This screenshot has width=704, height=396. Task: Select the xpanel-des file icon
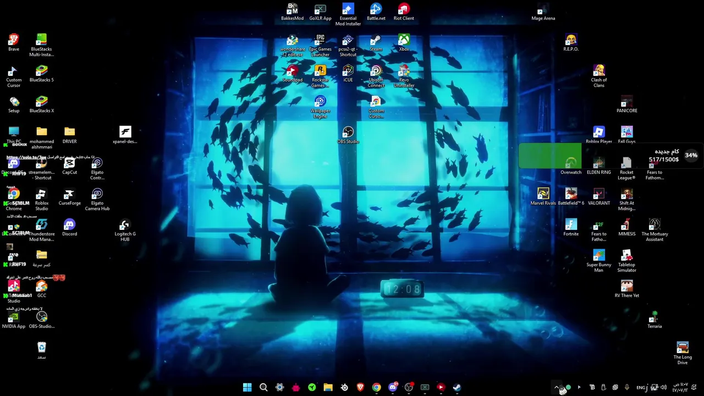[x=125, y=135]
